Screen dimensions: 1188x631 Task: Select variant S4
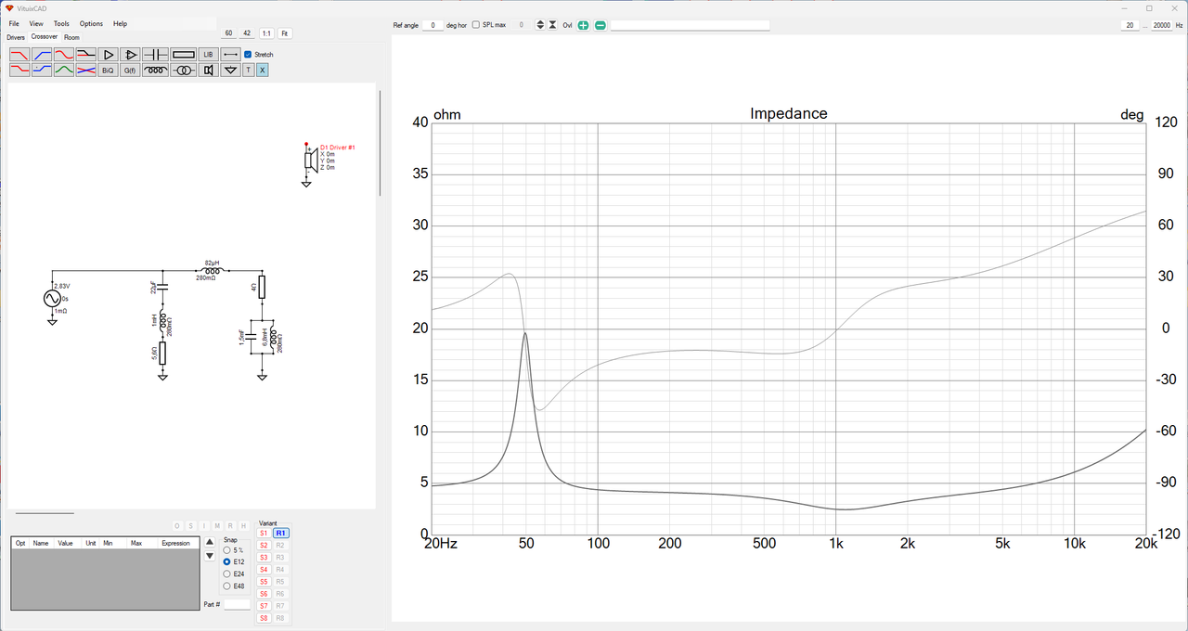click(264, 570)
